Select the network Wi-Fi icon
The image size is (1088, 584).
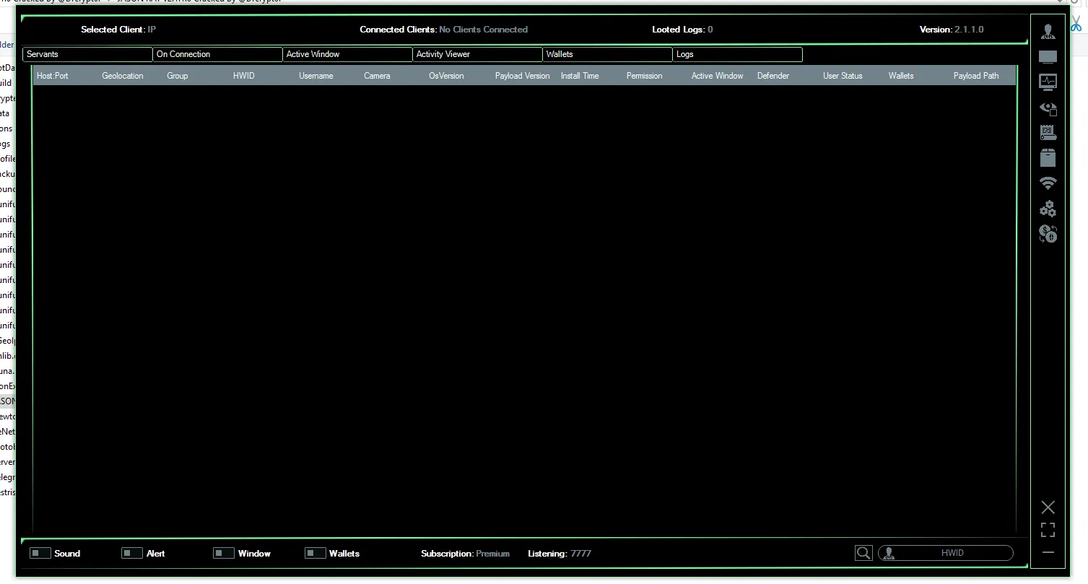[1048, 183]
